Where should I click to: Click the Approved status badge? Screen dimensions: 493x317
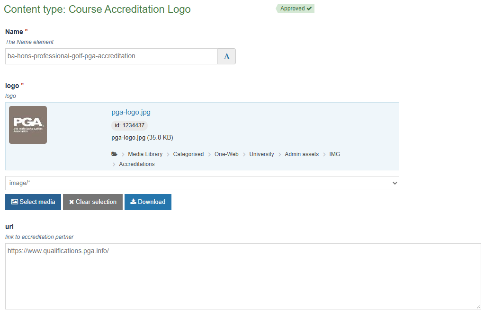coord(295,9)
